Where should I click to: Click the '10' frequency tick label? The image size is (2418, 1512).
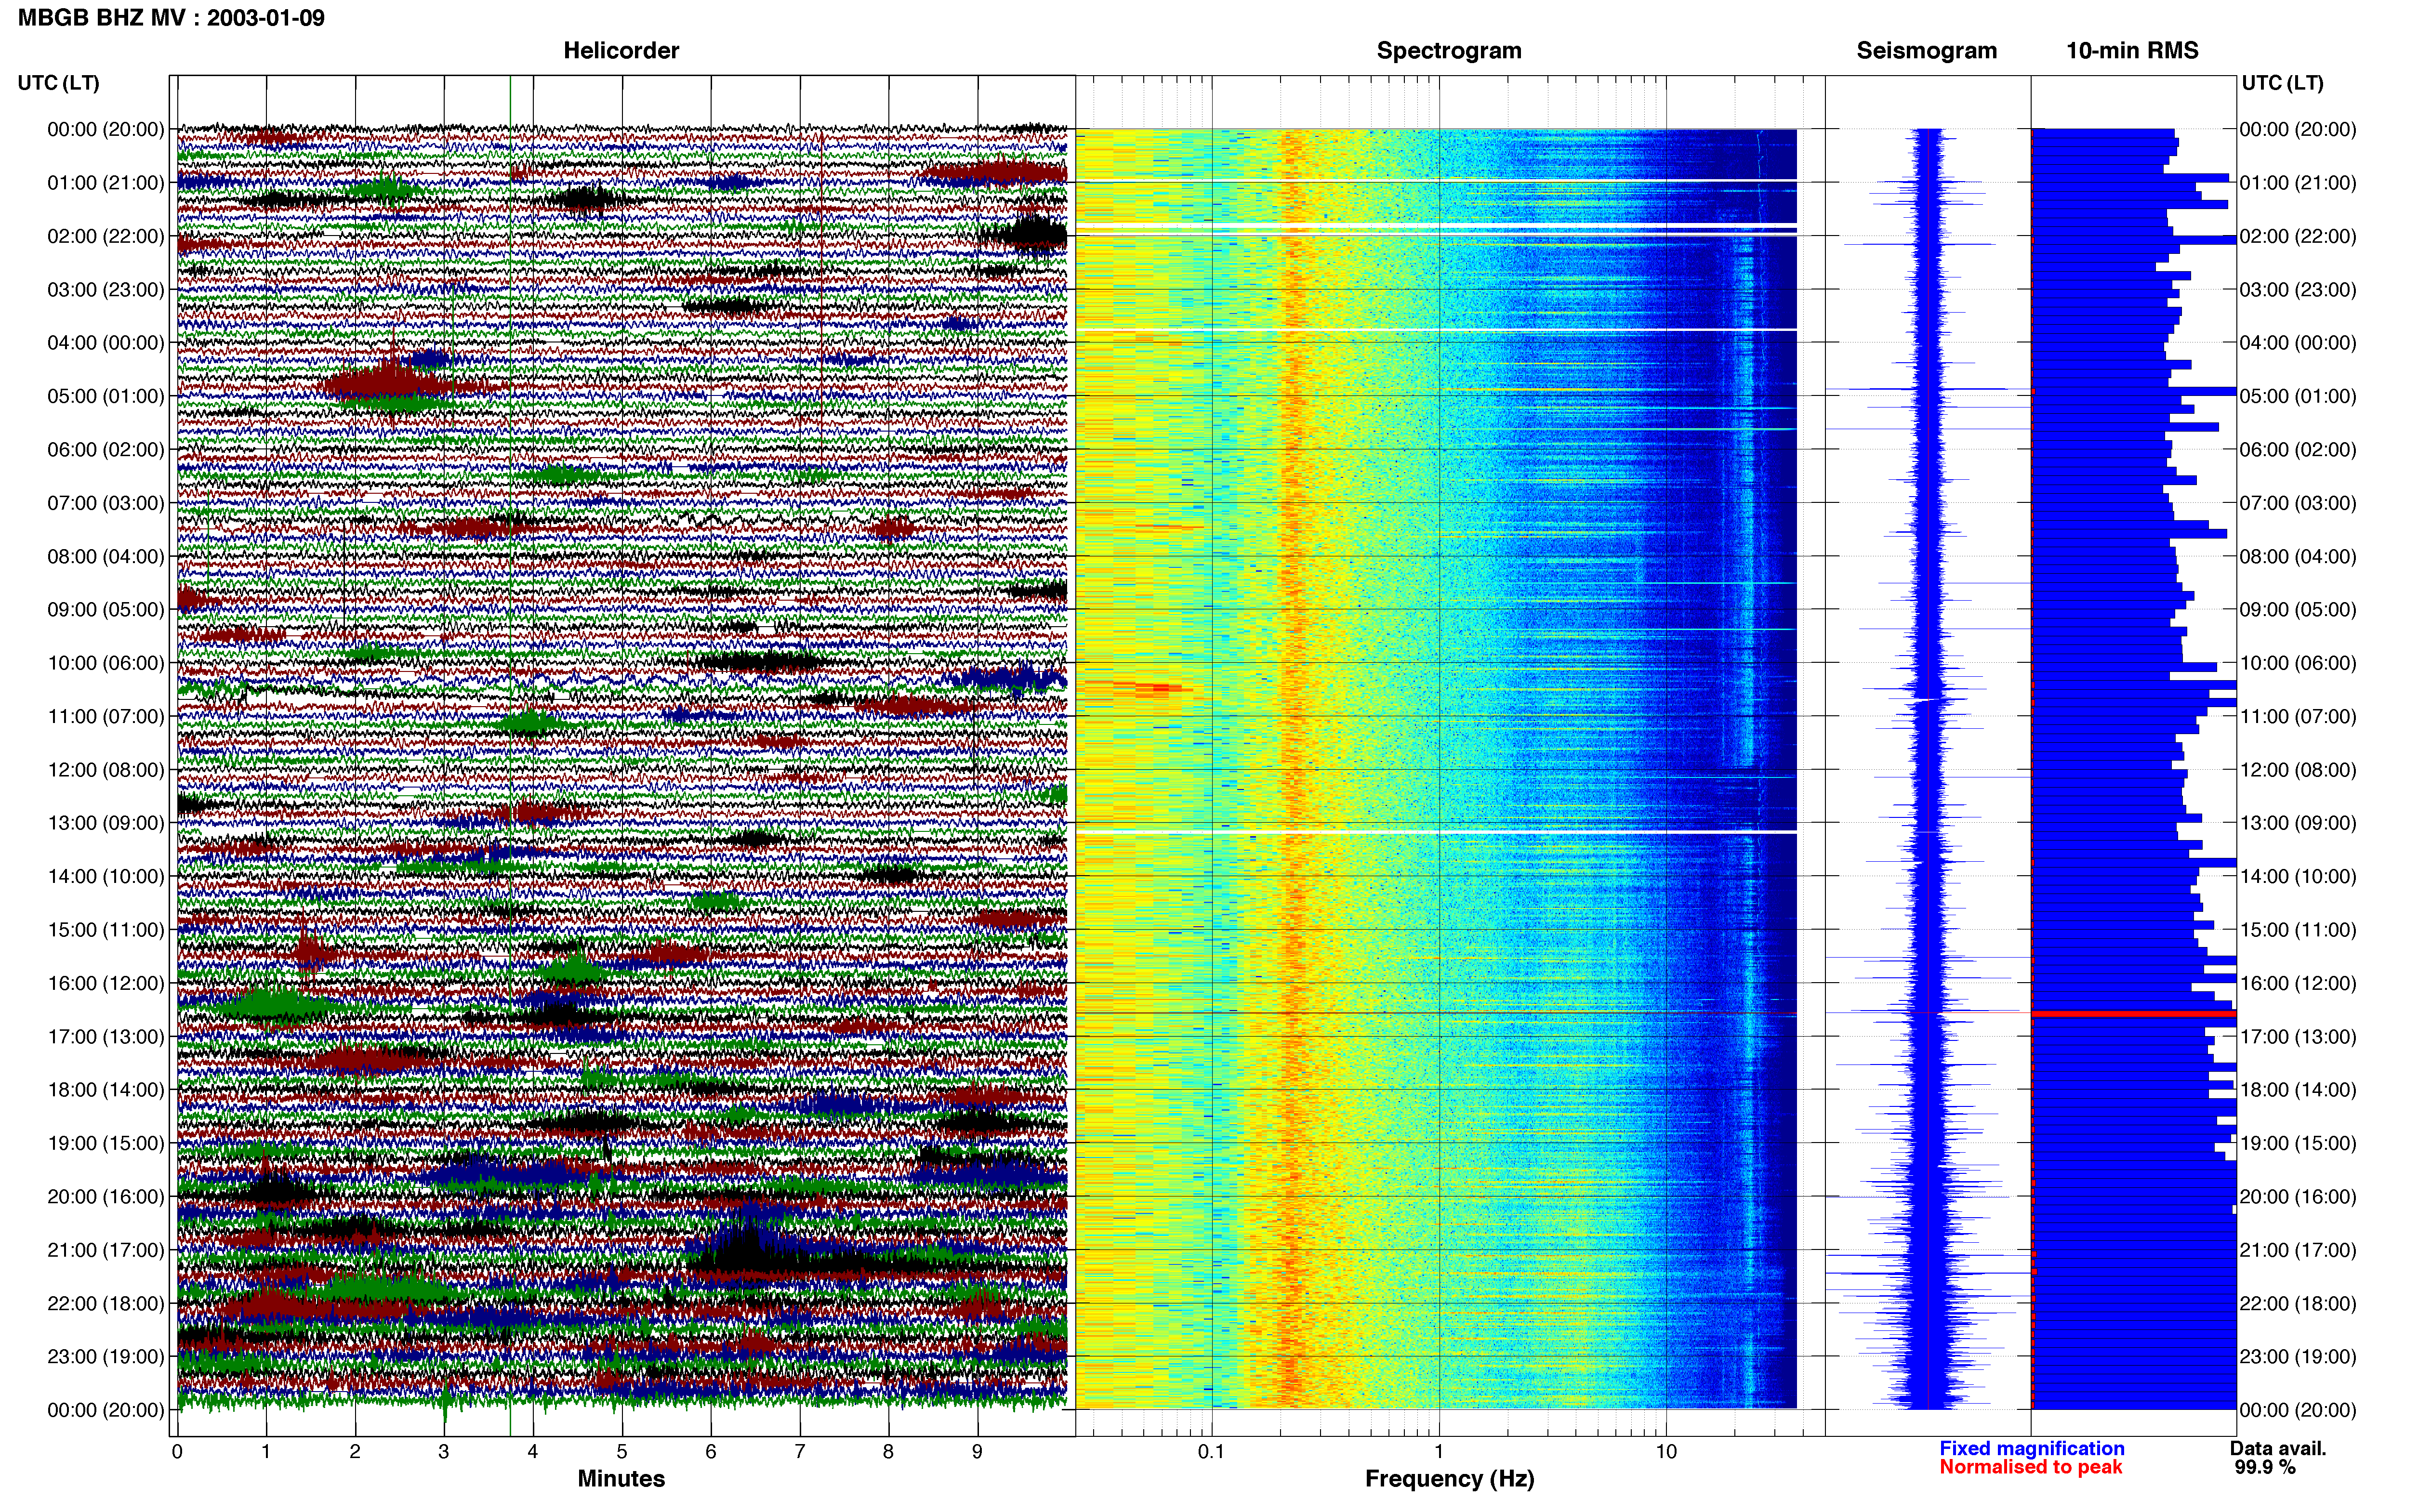(x=1666, y=1452)
